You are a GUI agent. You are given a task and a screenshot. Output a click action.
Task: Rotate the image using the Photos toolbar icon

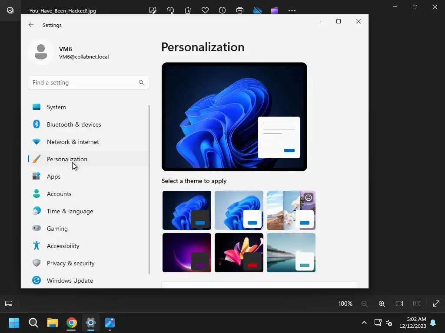pyautogui.click(x=170, y=10)
